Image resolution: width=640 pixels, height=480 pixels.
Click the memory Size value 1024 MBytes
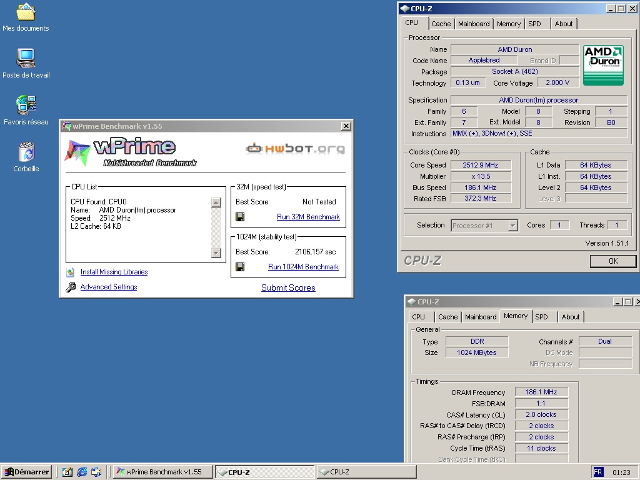pos(477,352)
